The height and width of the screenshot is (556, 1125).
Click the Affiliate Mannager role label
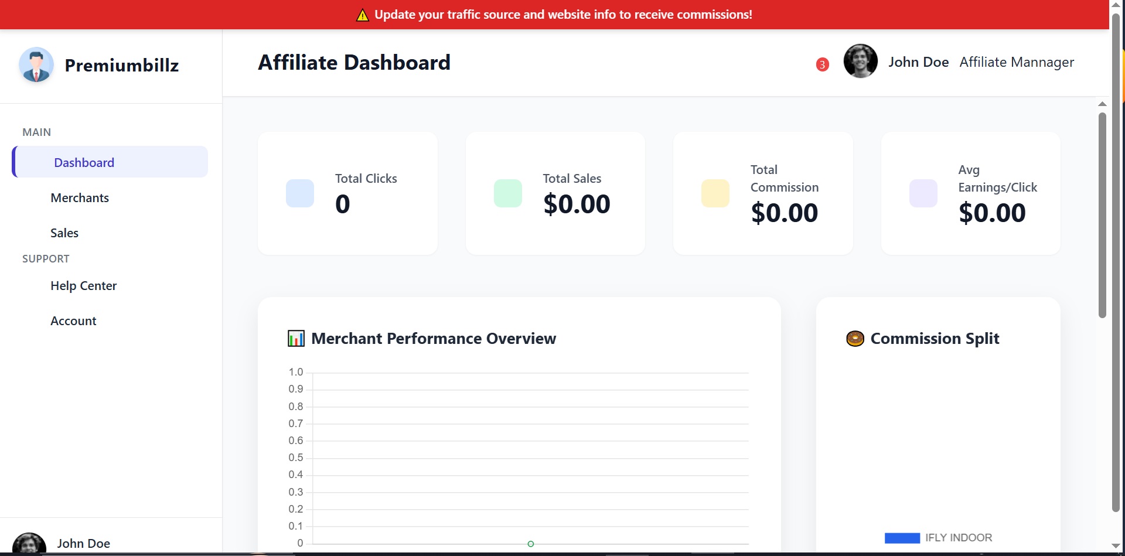click(1017, 62)
